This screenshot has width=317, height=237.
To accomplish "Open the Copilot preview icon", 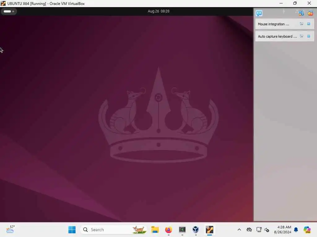I will (307, 230).
